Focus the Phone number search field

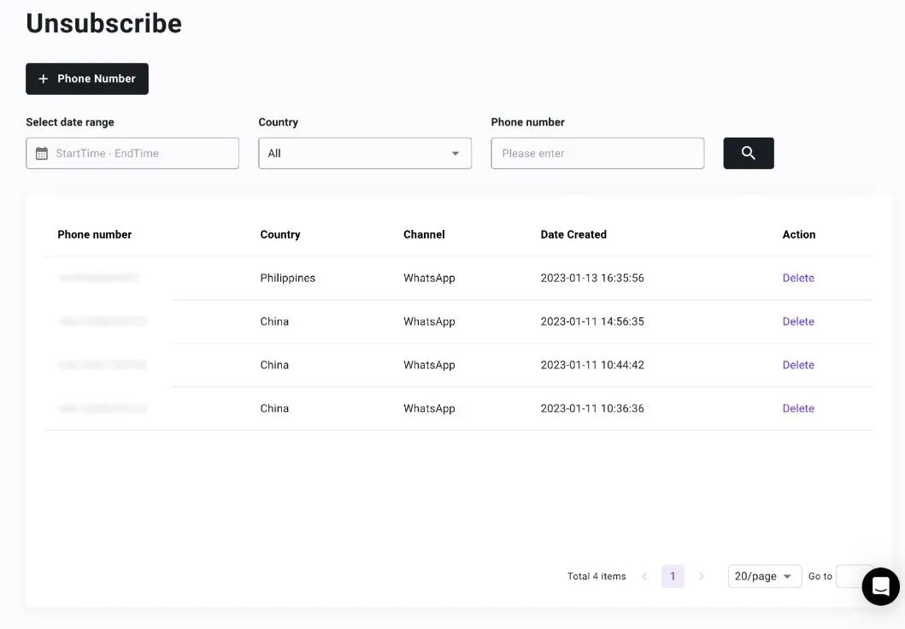click(597, 153)
